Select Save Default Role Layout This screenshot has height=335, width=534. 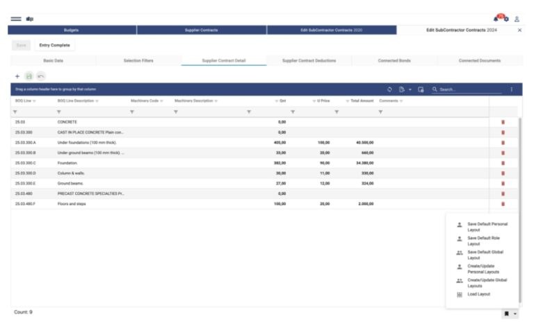pyautogui.click(x=483, y=241)
